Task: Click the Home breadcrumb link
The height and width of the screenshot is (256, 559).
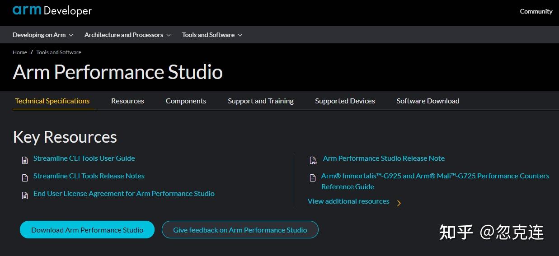Action: tap(20, 52)
